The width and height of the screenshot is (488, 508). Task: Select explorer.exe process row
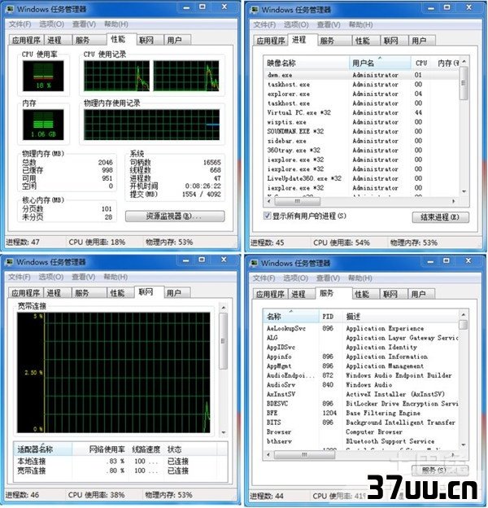coord(362,94)
